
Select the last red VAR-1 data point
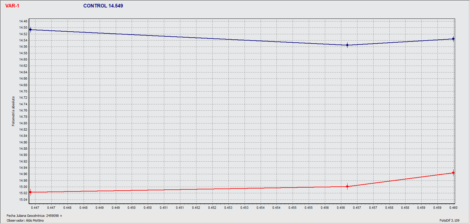[453, 173]
